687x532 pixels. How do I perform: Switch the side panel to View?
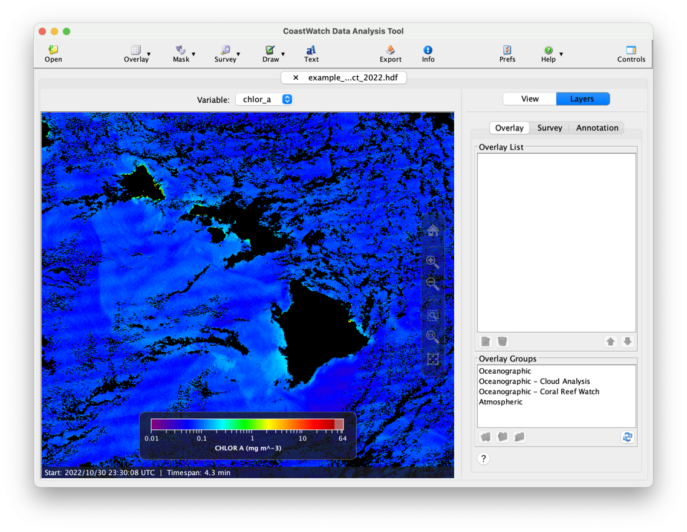(530, 99)
